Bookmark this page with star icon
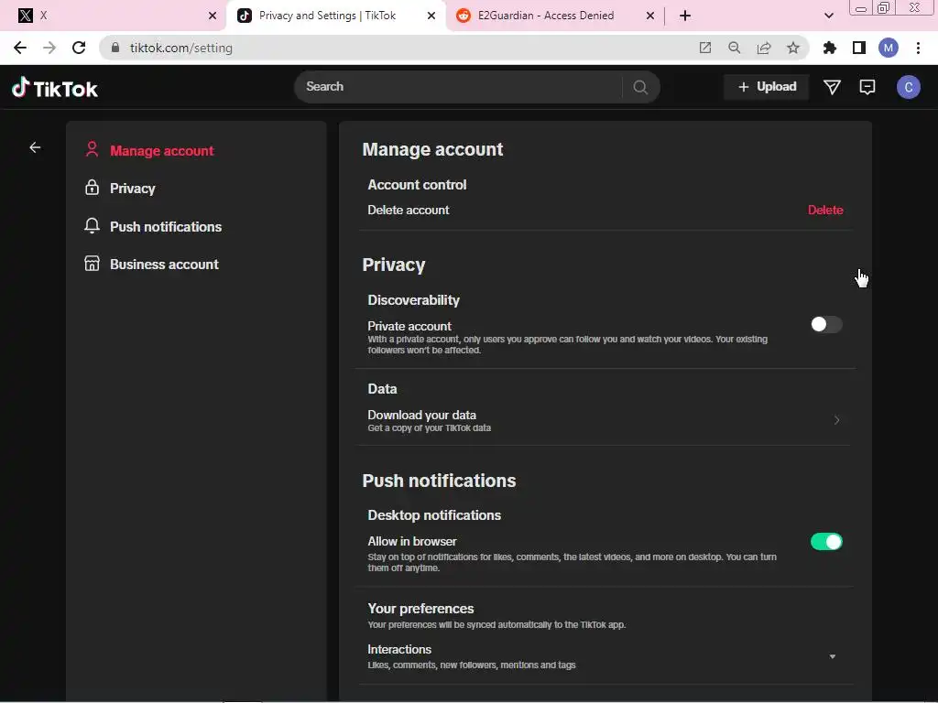The width and height of the screenshot is (938, 703). coord(793,48)
